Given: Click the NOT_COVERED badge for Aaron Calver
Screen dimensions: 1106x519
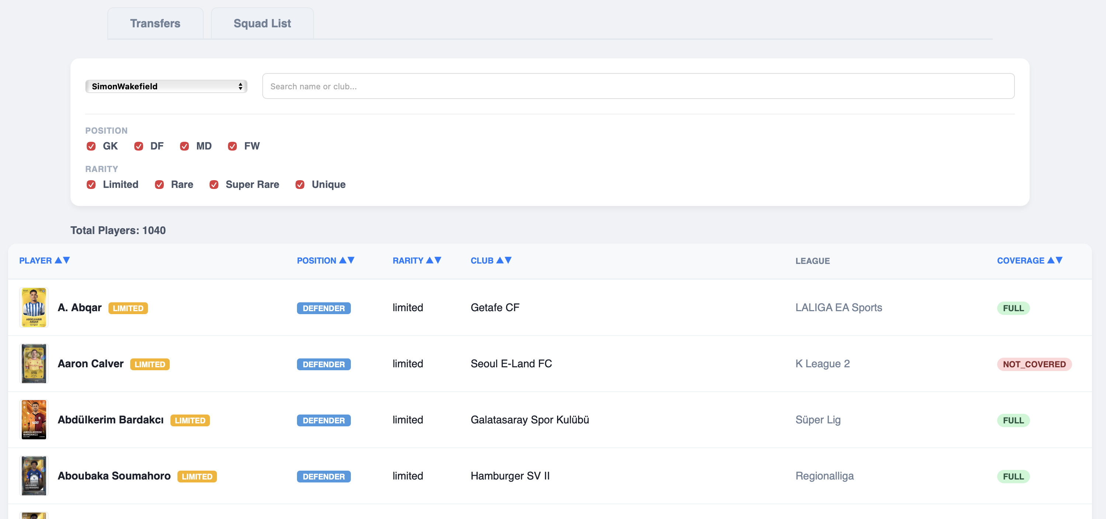Looking at the screenshot, I should tap(1034, 364).
